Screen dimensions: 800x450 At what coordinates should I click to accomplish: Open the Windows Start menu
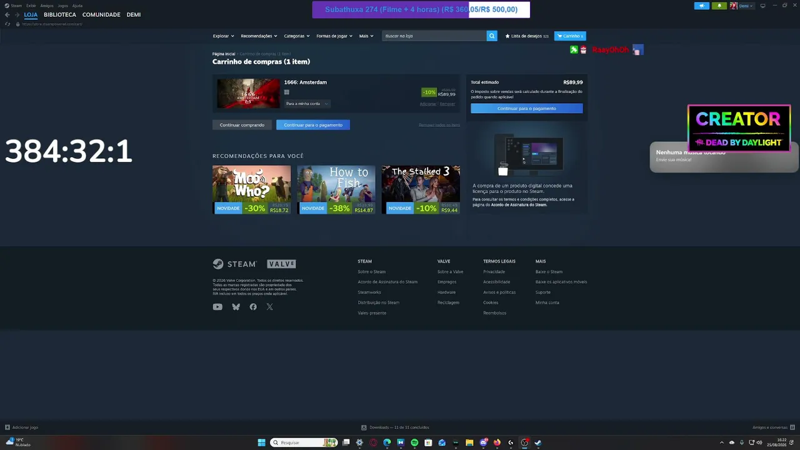pos(261,442)
